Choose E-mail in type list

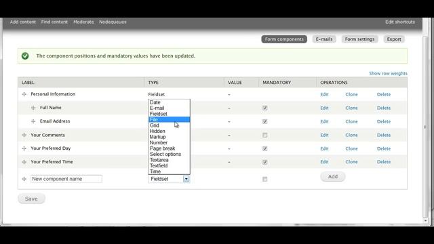tap(169, 108)
